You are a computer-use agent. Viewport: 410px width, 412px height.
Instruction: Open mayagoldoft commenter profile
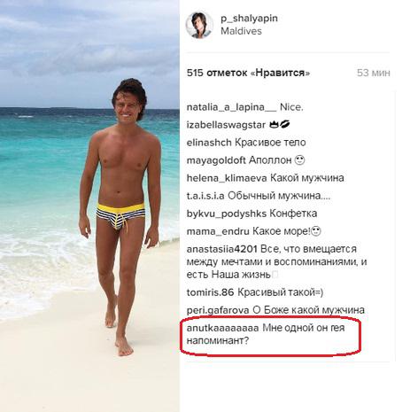pyautogui.click(x=216, y=160)
